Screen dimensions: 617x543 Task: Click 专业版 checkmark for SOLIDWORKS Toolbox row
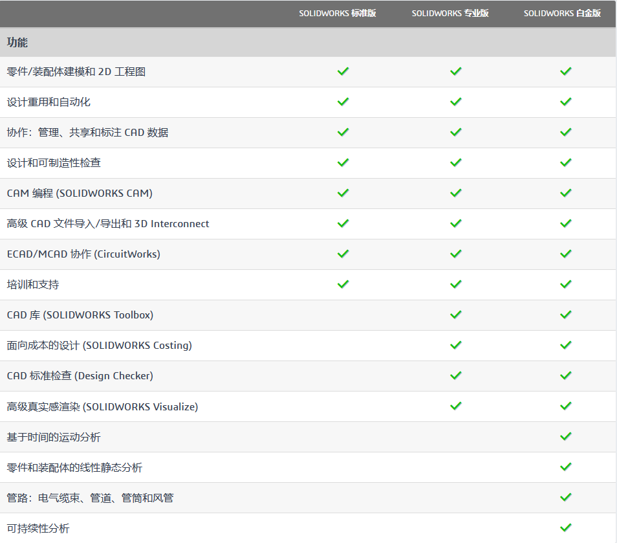456,315
